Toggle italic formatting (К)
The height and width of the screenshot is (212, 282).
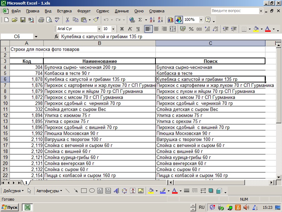click(130, 29)
